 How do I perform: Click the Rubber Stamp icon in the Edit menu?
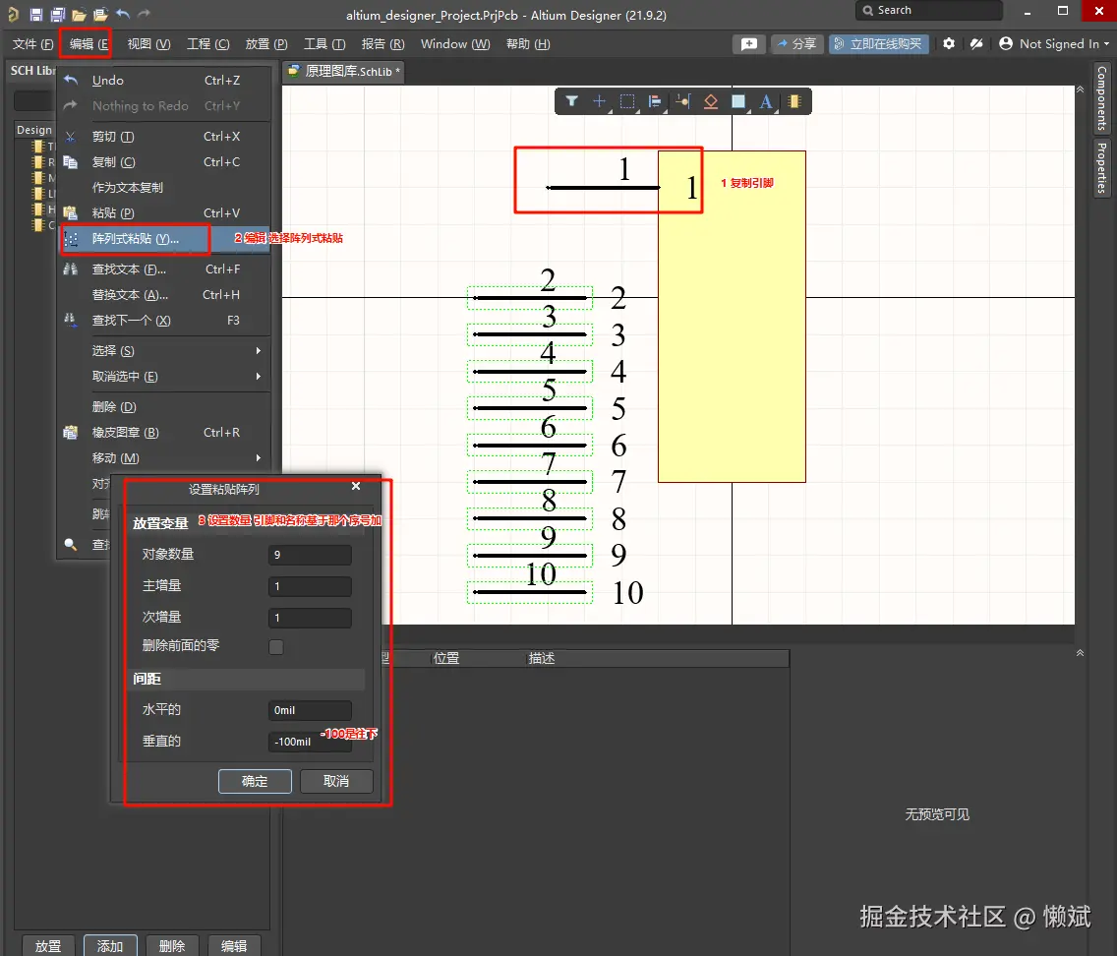coord(70,433)
